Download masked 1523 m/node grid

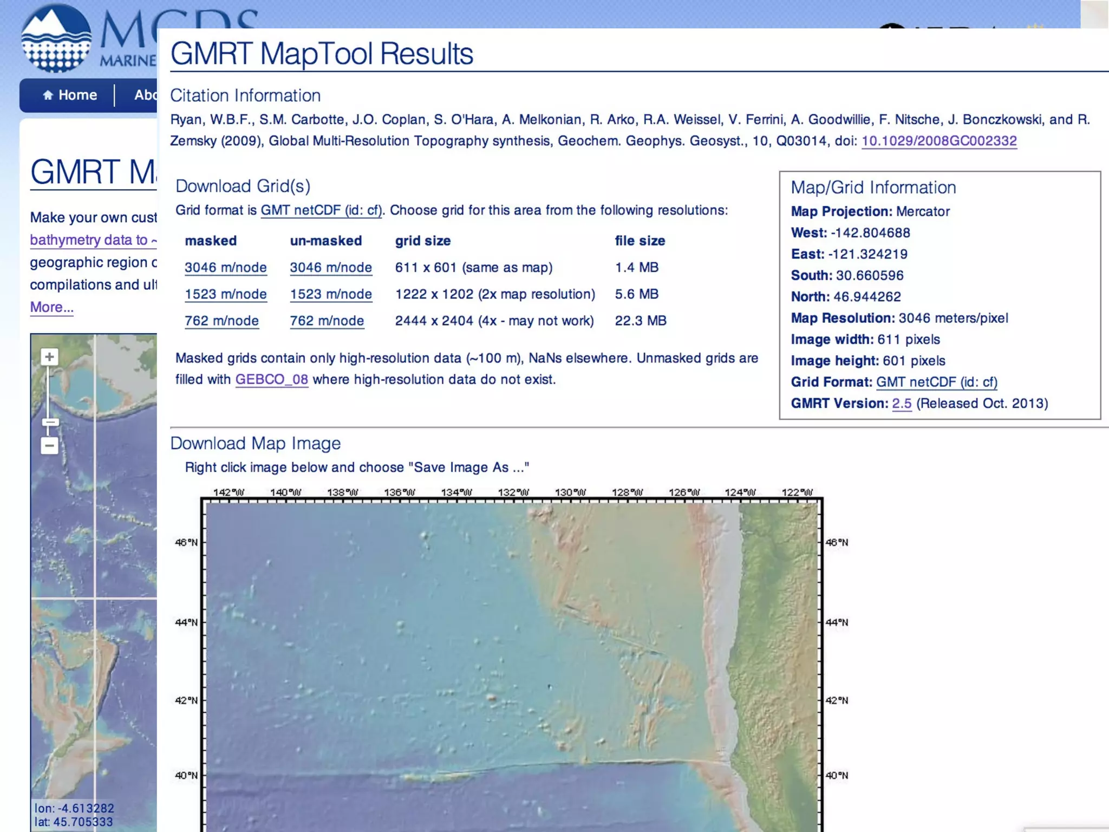pos(225,294)
